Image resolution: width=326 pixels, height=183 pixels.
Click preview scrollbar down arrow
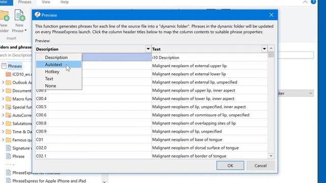pos(271,156)
